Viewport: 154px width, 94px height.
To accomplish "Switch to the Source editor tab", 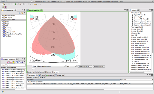I will [29, 72].
